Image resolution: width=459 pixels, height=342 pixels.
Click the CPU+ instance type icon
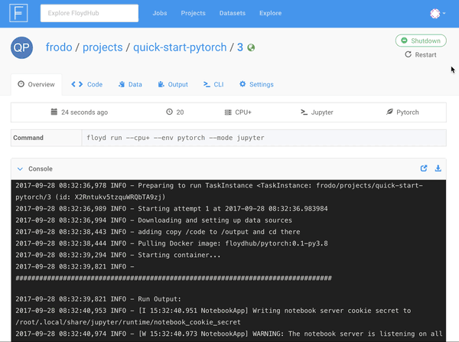(228, 112)
